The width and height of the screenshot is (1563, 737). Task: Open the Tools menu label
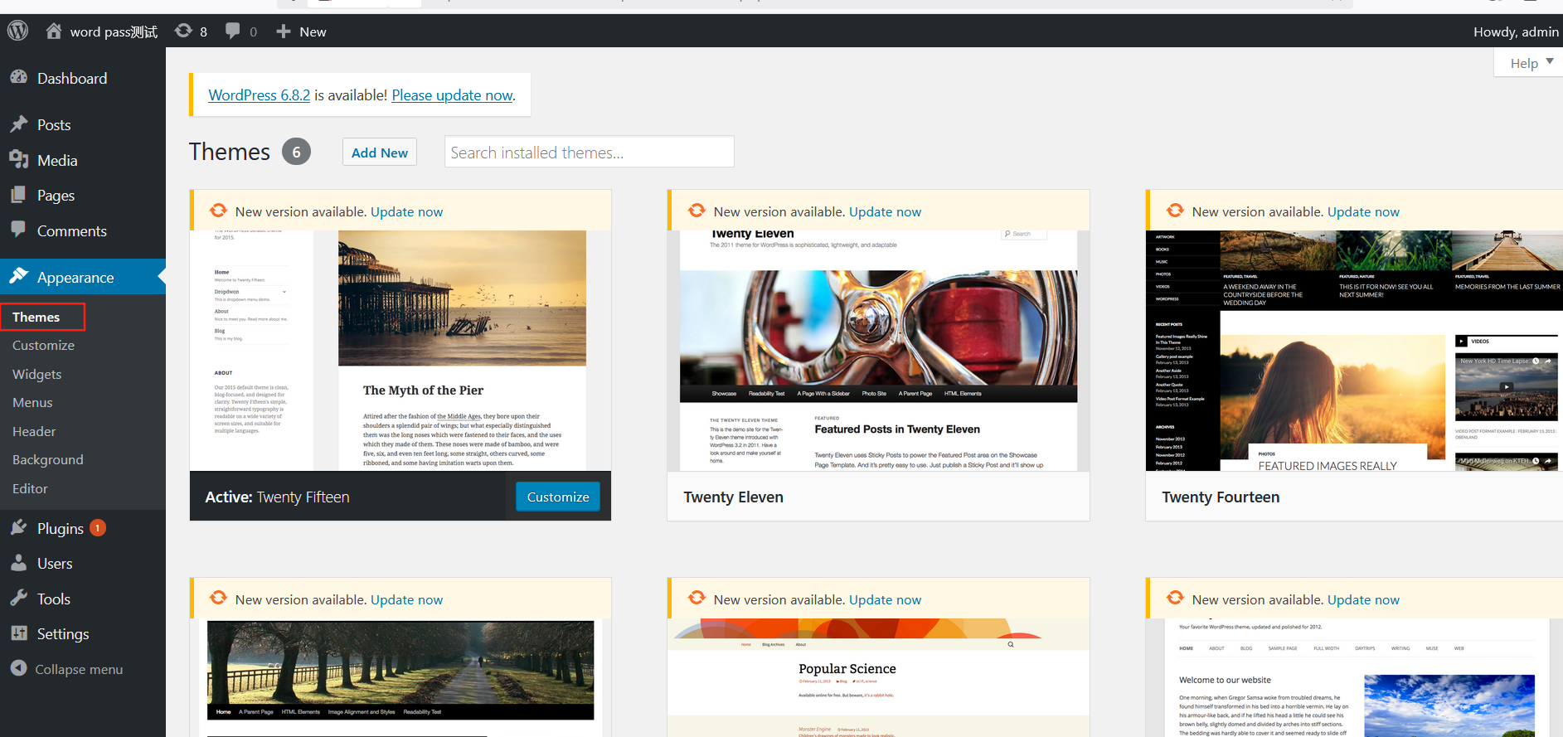53,599
